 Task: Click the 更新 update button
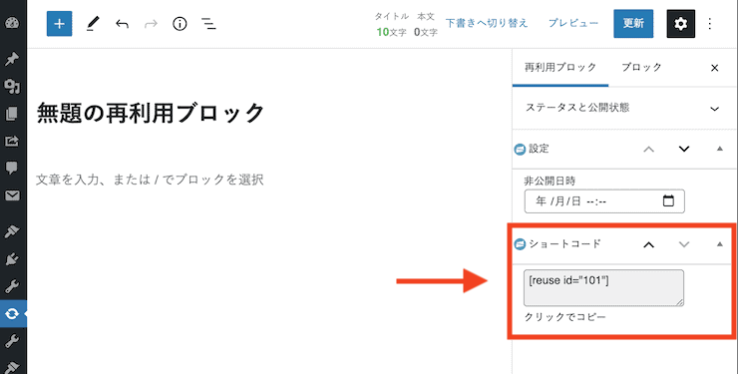pos(633,24)
